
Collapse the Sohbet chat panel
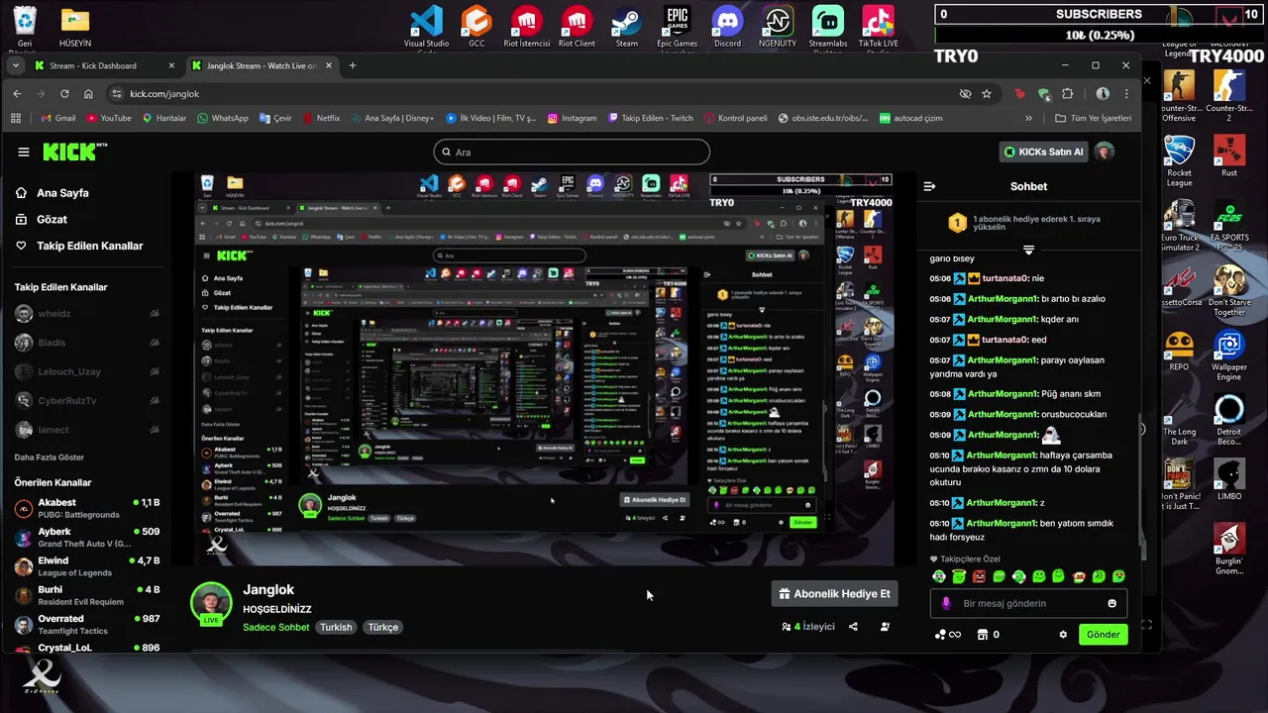[x=929, y=186]
